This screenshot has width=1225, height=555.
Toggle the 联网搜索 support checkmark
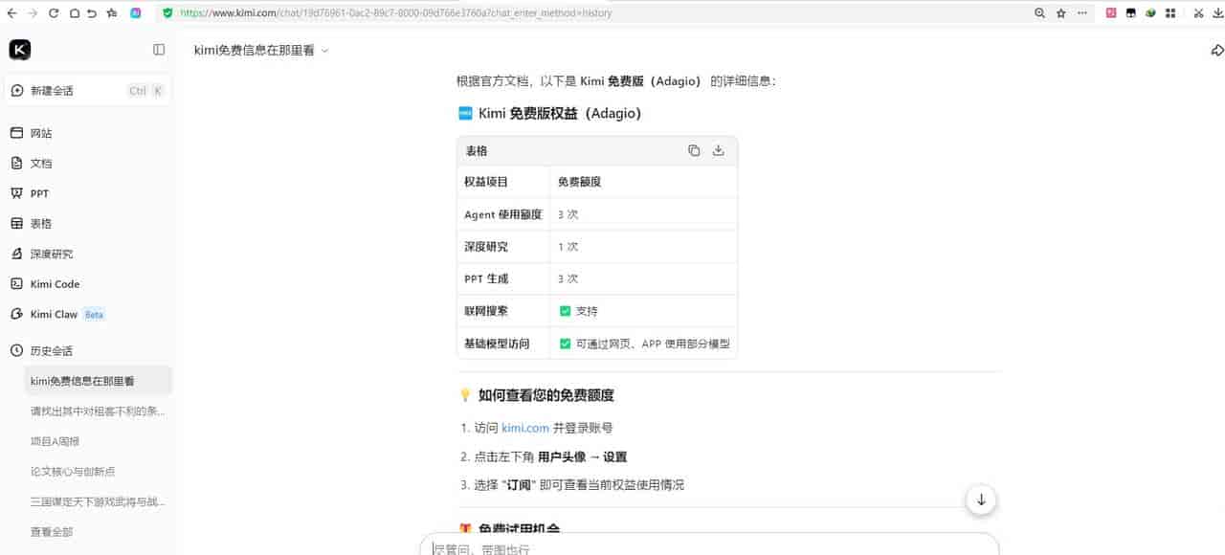565,310
